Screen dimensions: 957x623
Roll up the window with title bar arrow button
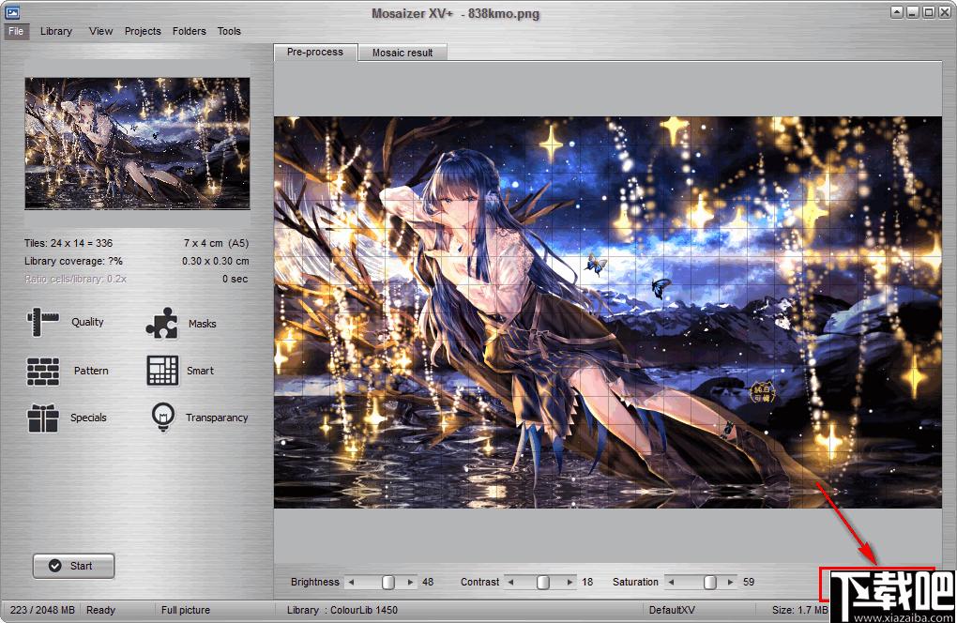(x=897, y=12)
